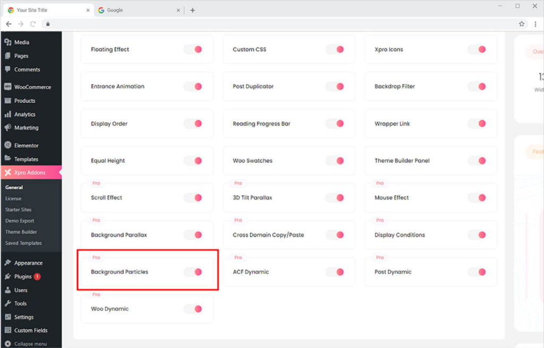This screenshot has height=348, width=544.
Task: Toggle off Floating Effect switch
Action: pyautogui.click(x=193, y=49)
